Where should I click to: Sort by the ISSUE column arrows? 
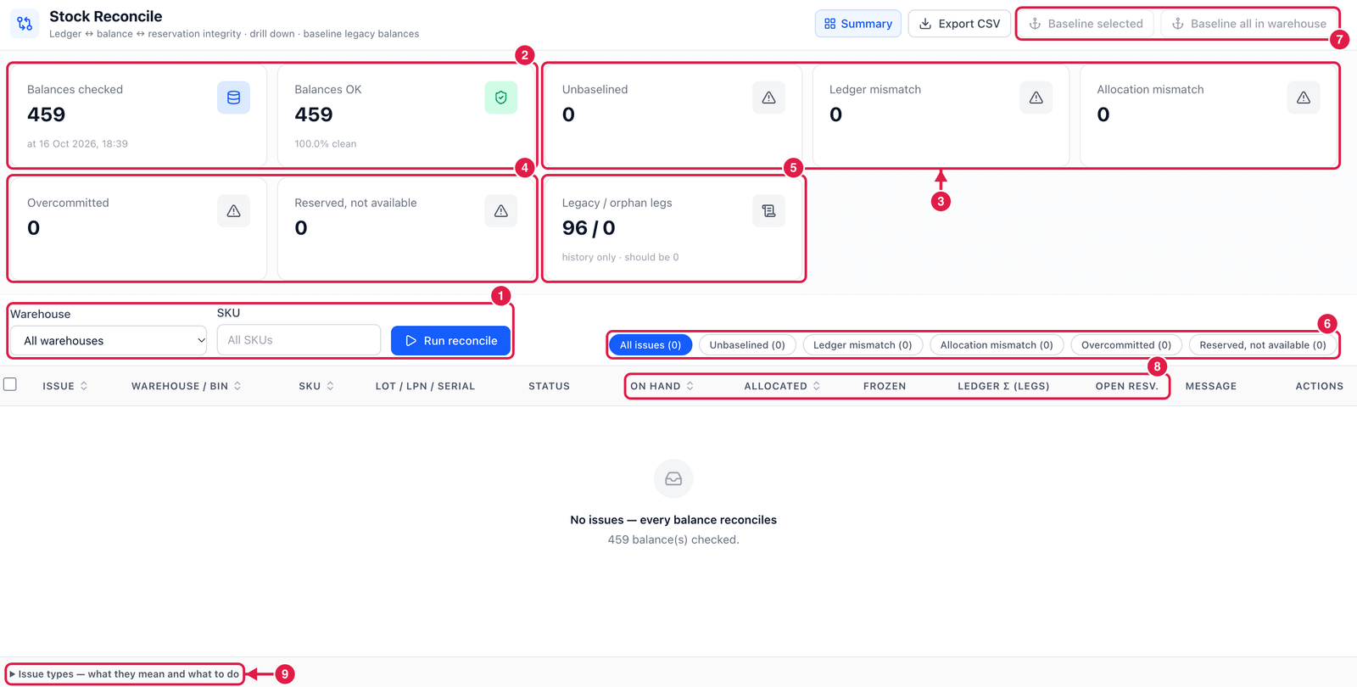click(x=84, y=386)
